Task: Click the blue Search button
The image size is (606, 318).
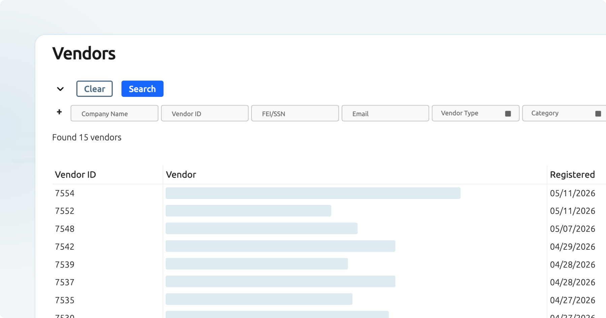Action: pos(142,89)
